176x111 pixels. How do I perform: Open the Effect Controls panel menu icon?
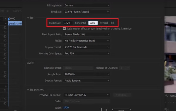(8, 11)
